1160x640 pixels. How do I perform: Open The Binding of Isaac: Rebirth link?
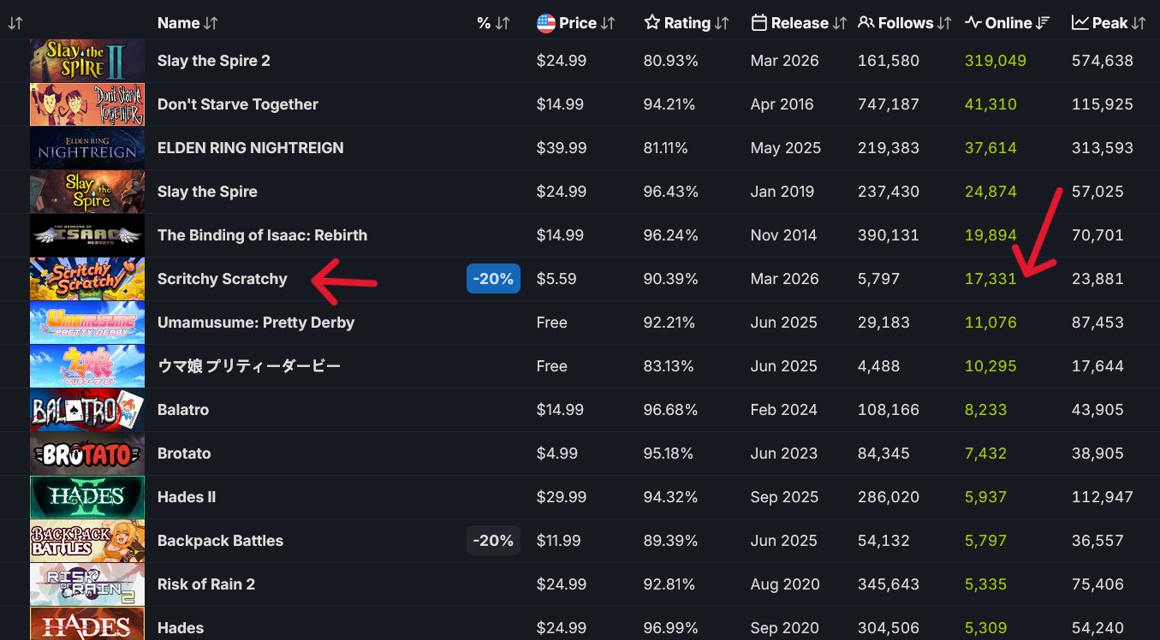[262, 235]
